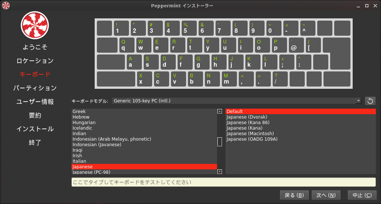Viewport: 381px width, 204px height.
Task: Select Japanese in layout list
Action: tap(144, 167)
